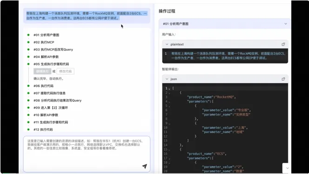Copy the plaintext code block contents
Screen dimensions: 309x174
tap(283, 45)
